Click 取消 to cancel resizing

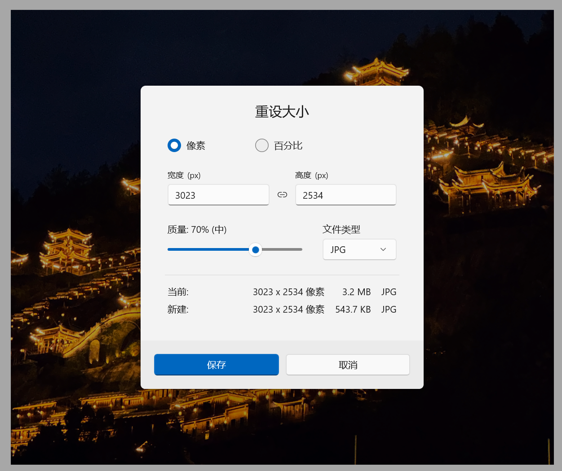click(348, 364)
